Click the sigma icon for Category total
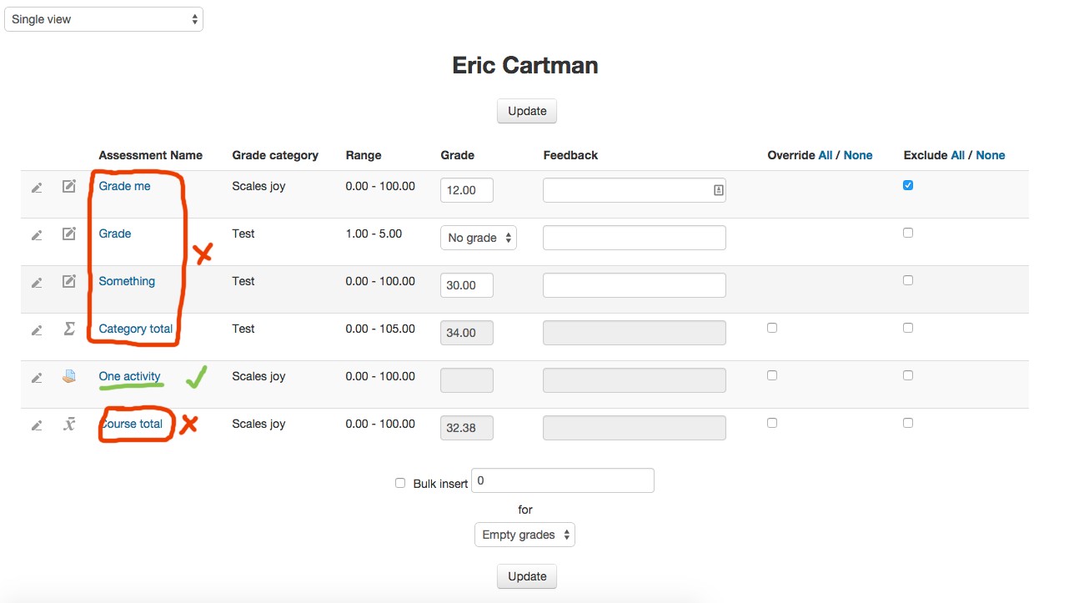 tap(69, 329)
